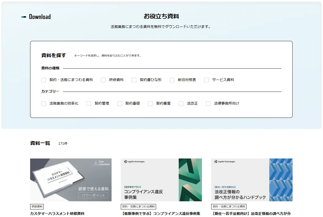323x217 pixels.
Task: Check the 契約審査 category filter
Action: tap(150, 103)
